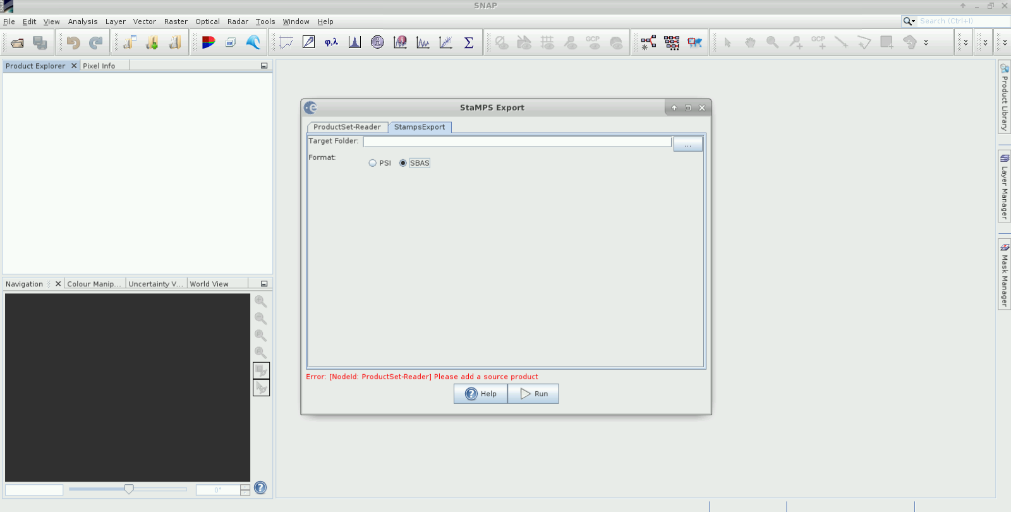1011x512 pixels.
Task: Open the Histogram tool icon
Action: tap(354, 42)
